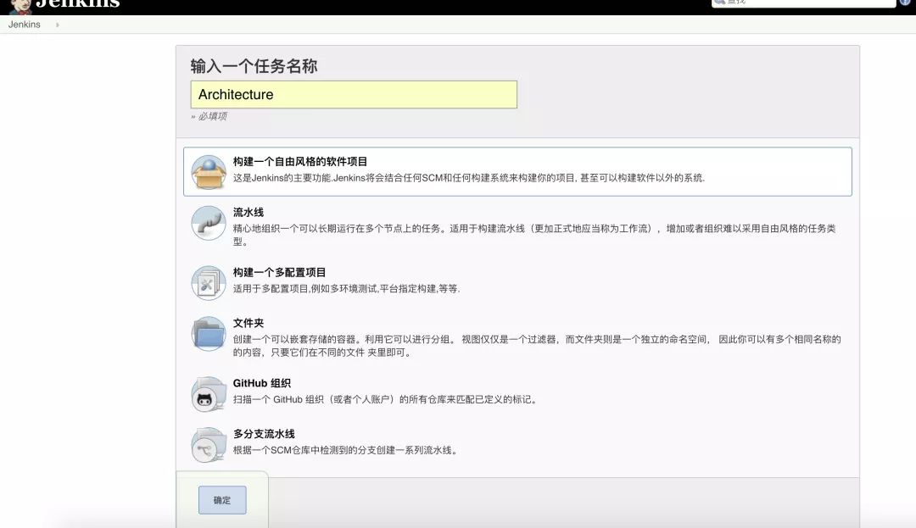Click the multi-configuration project icon
The image size is (916, 528).
click(x=209, y=283)
